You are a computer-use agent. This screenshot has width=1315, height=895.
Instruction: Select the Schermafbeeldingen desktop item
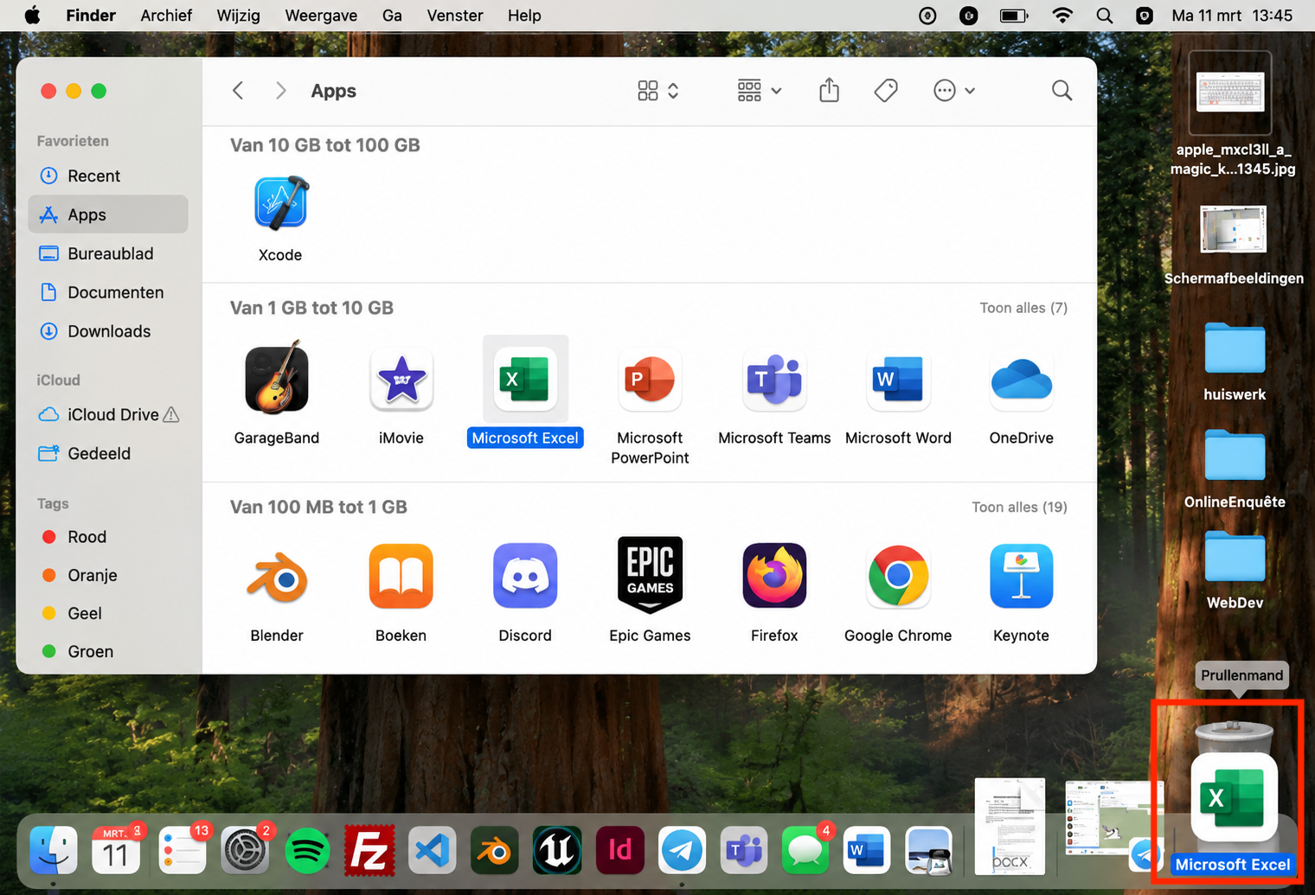(x=1234, y=229)
